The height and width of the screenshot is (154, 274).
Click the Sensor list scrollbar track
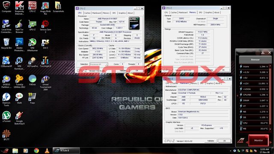271,98
